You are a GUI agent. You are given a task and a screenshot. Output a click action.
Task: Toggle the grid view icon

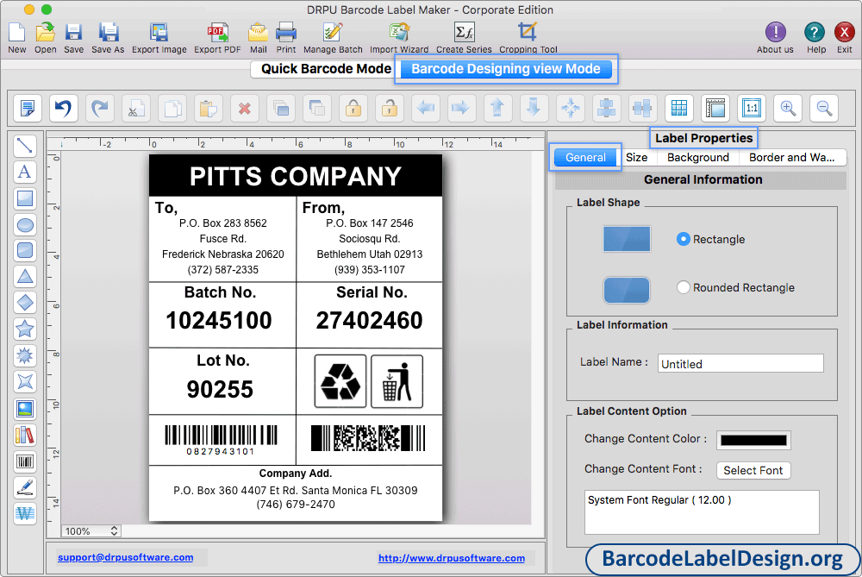679,108
